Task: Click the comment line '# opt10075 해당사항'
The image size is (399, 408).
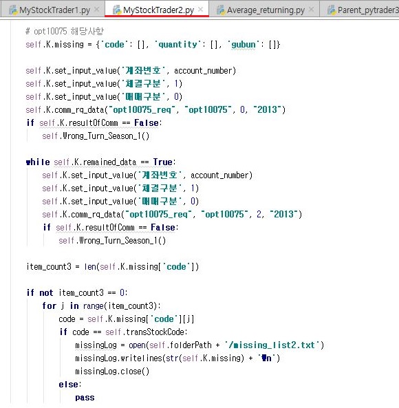Action: pyautogui.click(x=65, y=31)
